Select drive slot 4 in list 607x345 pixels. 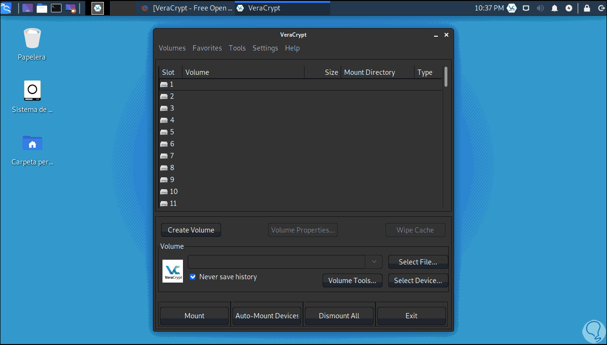(301, 120)
